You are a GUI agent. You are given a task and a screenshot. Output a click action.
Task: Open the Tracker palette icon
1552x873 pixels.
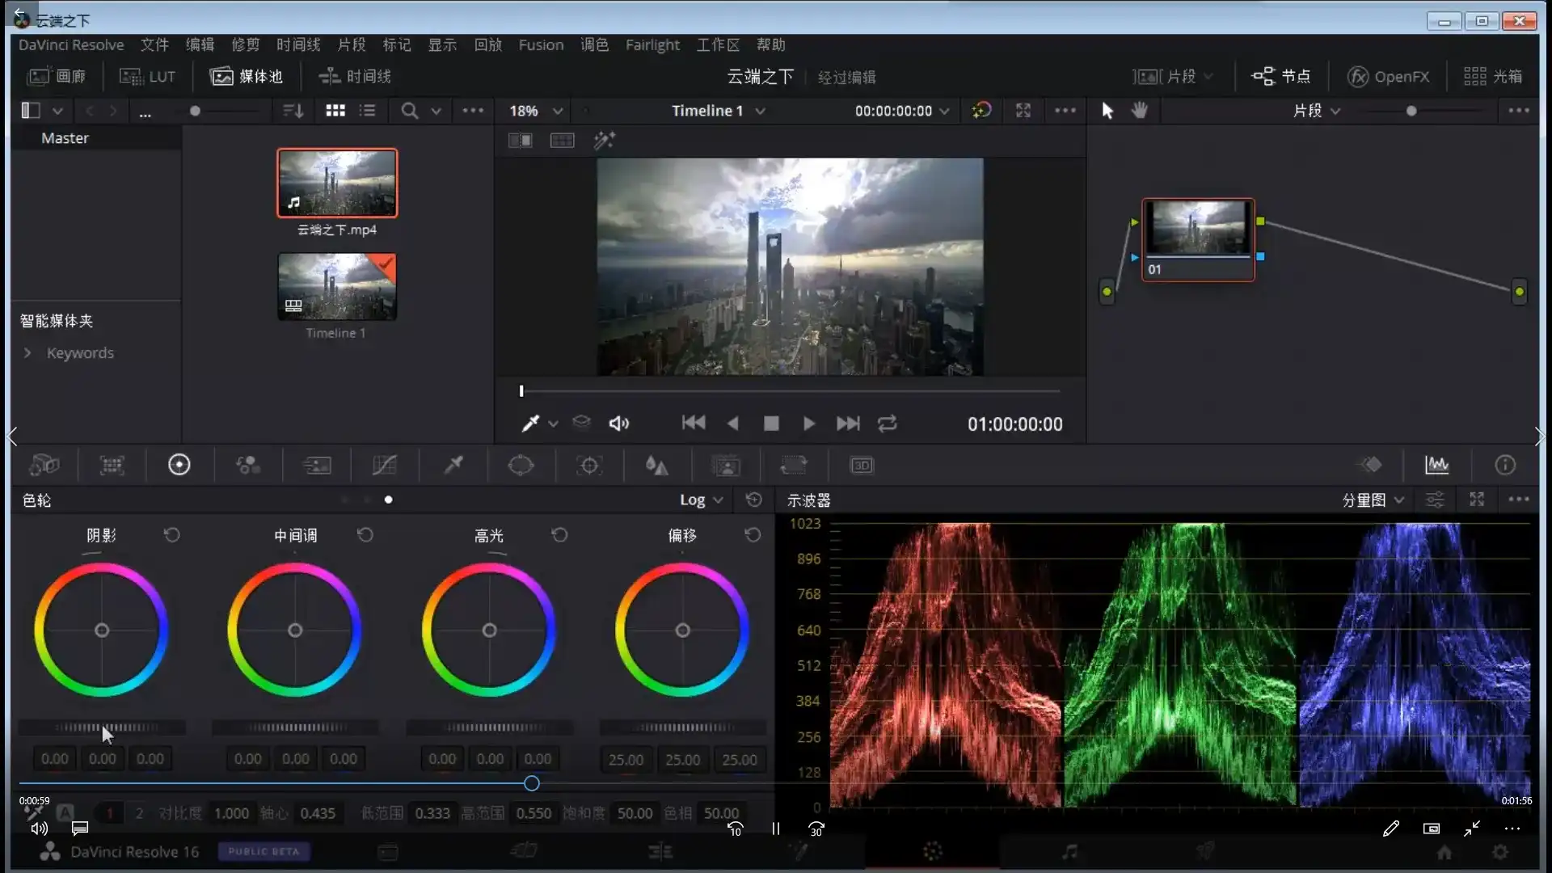[589, 466]
